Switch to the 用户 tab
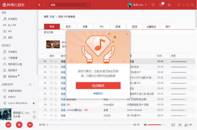 pyautogui.click(x=168, y=27)
